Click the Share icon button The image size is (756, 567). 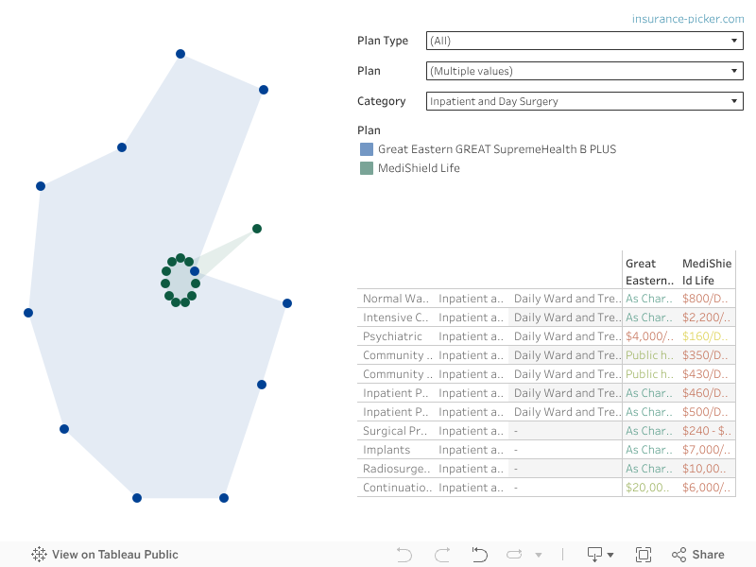[697, 555]
